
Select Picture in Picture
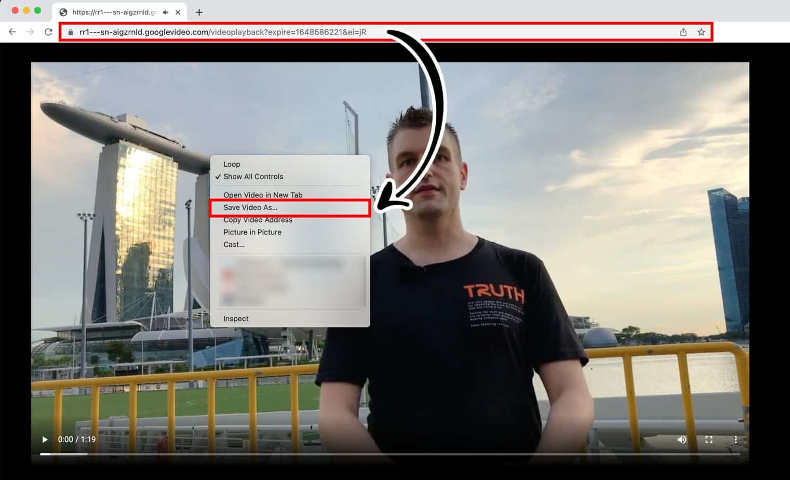[x=290, y=232]
